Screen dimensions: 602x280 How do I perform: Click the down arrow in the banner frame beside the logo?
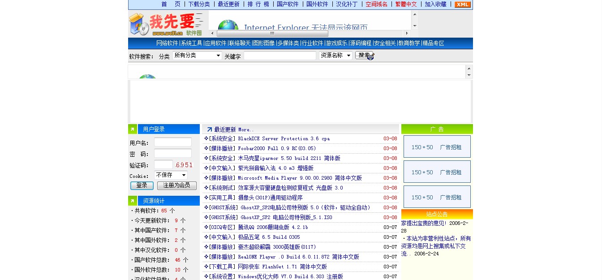pos(414,26)
